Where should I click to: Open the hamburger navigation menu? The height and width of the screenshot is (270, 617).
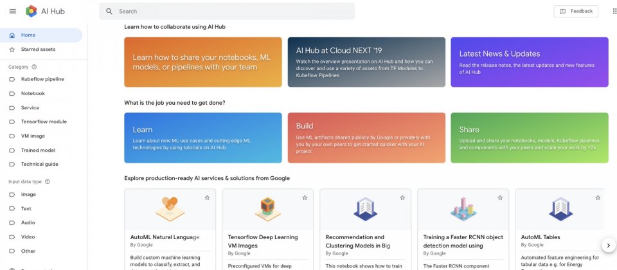coord(13,11)
